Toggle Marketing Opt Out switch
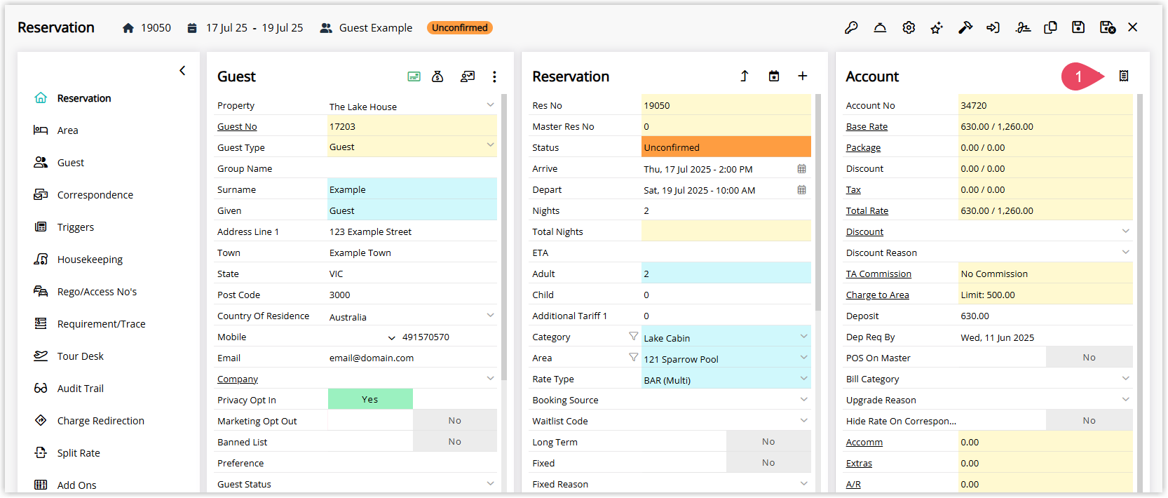The height and width of the screenshot is (498, 1168). [x=454, y=420]
